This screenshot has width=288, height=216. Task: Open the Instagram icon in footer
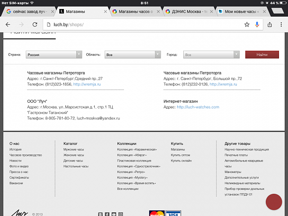tap(121, 214)
